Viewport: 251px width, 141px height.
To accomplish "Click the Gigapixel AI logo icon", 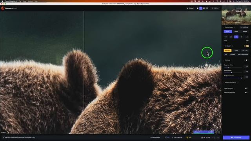I will pos(3,8).
